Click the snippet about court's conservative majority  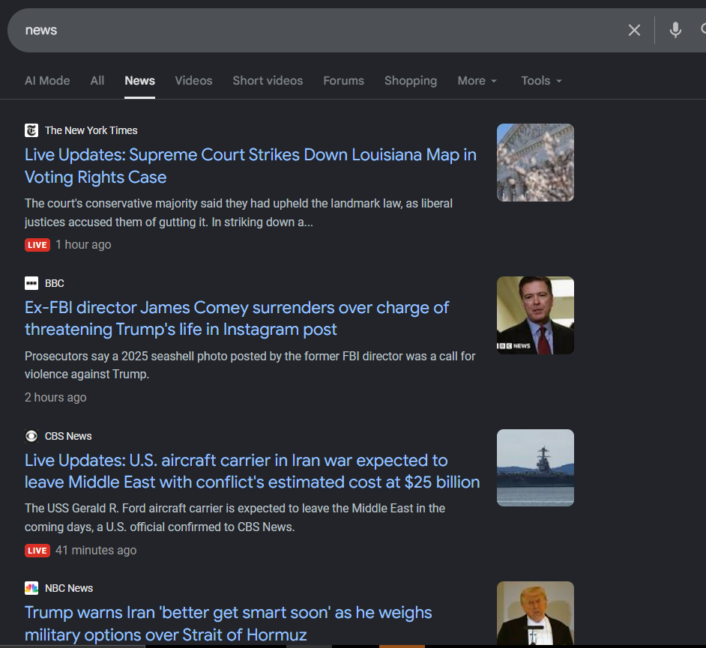(x=238, y=213)
